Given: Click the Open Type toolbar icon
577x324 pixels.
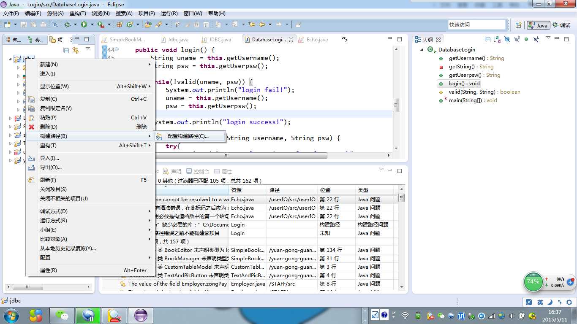Looking at the screenshot, I should [x=148, y=25].
